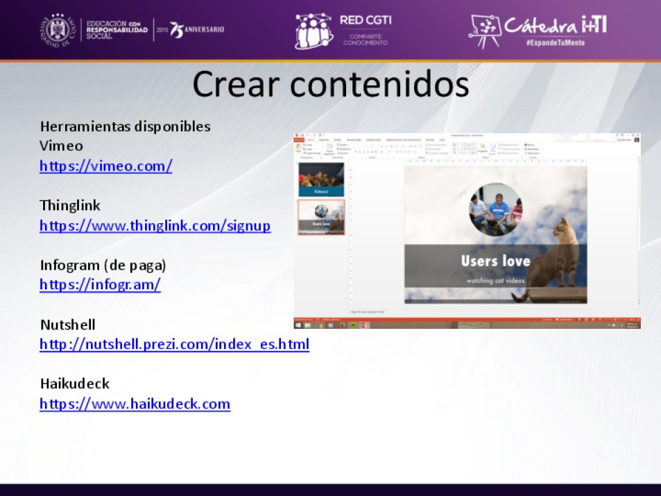Click the "Nutshell" label
The width and height of the screenshot is (661, 496).
(68, 325)
